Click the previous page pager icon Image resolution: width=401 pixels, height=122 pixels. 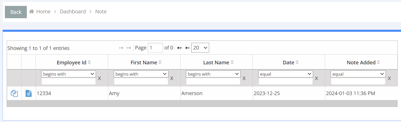tap(128, 48)
